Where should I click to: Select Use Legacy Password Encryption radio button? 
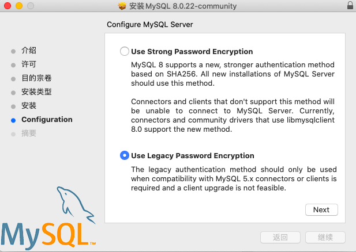tap(124, 155)
